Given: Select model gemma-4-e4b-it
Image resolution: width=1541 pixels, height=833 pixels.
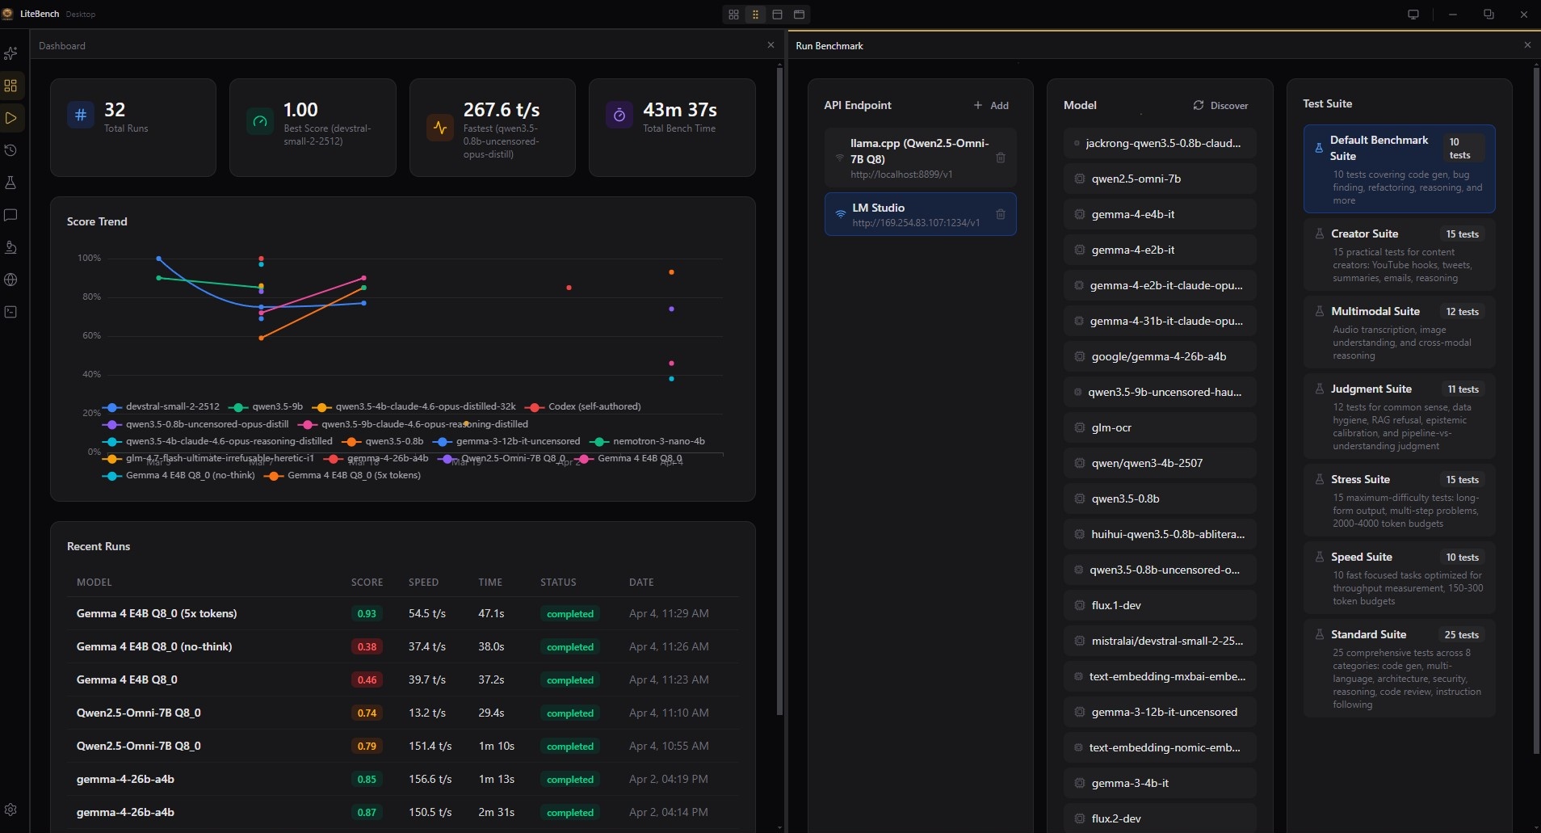Looking at the screenshot, I should (1160, 214).
